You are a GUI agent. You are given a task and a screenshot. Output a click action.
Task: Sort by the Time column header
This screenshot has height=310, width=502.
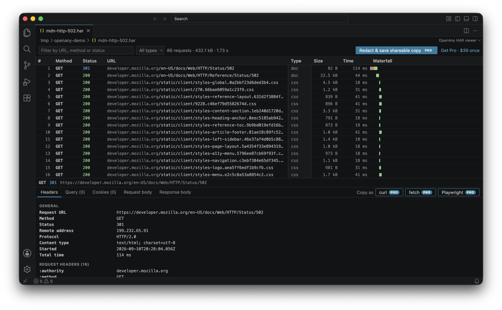pyautogui.click(x=348, y=61)
